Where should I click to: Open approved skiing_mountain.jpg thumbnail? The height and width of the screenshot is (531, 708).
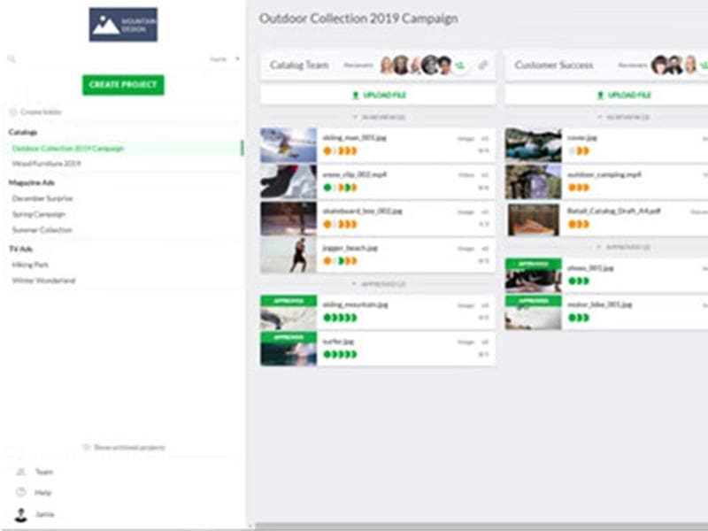tap(289, 312)
